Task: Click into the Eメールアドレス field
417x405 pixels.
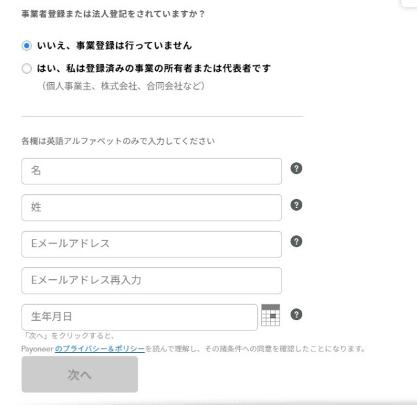Action: click(152, 244)
